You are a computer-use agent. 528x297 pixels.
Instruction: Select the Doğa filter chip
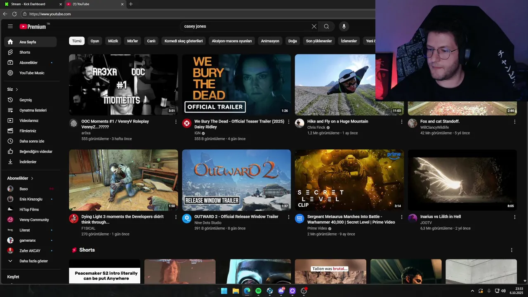292,41
